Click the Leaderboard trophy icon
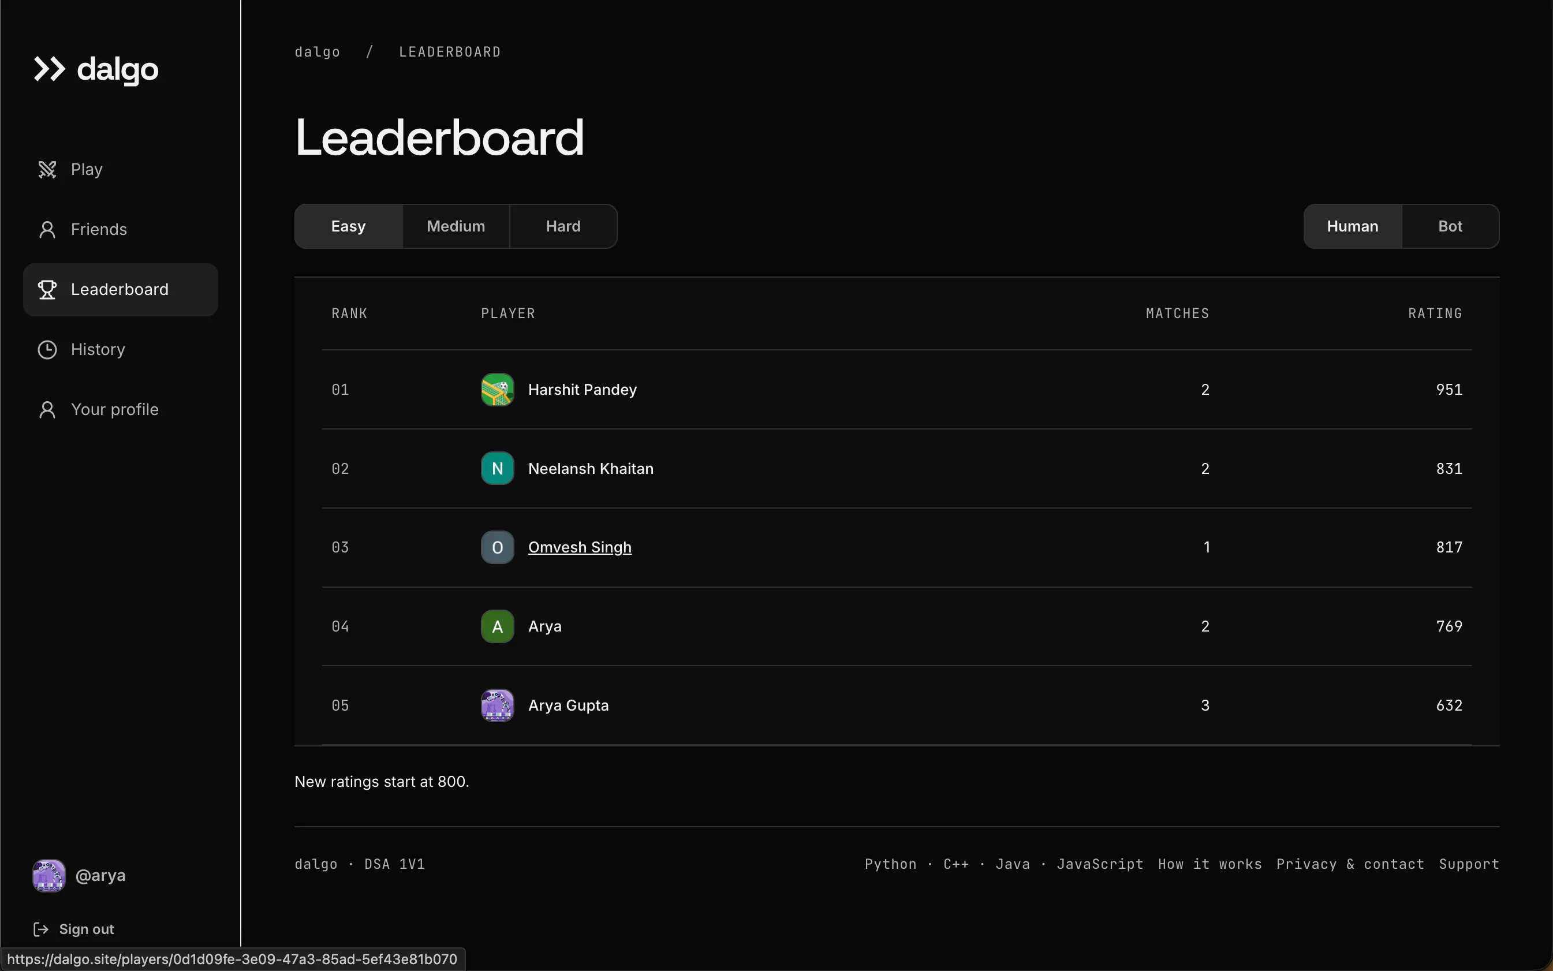This screenshot has width=1553, height=971. 47,290
